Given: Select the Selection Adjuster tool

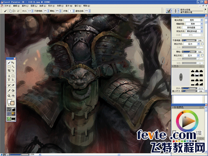Looking at the screenshot, I should (x=13, y=70).
